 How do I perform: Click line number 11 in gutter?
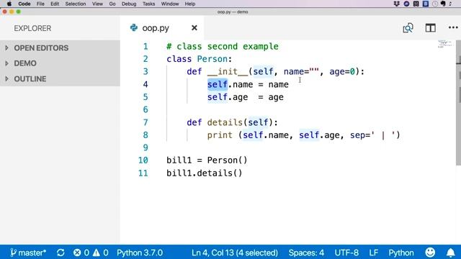coord(143,173)
